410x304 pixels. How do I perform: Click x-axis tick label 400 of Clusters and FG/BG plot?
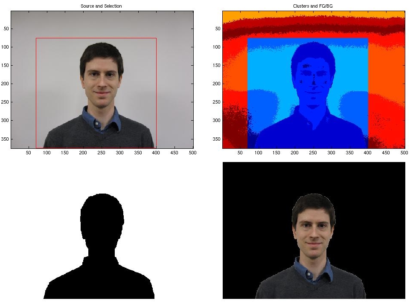coord(367,153)
